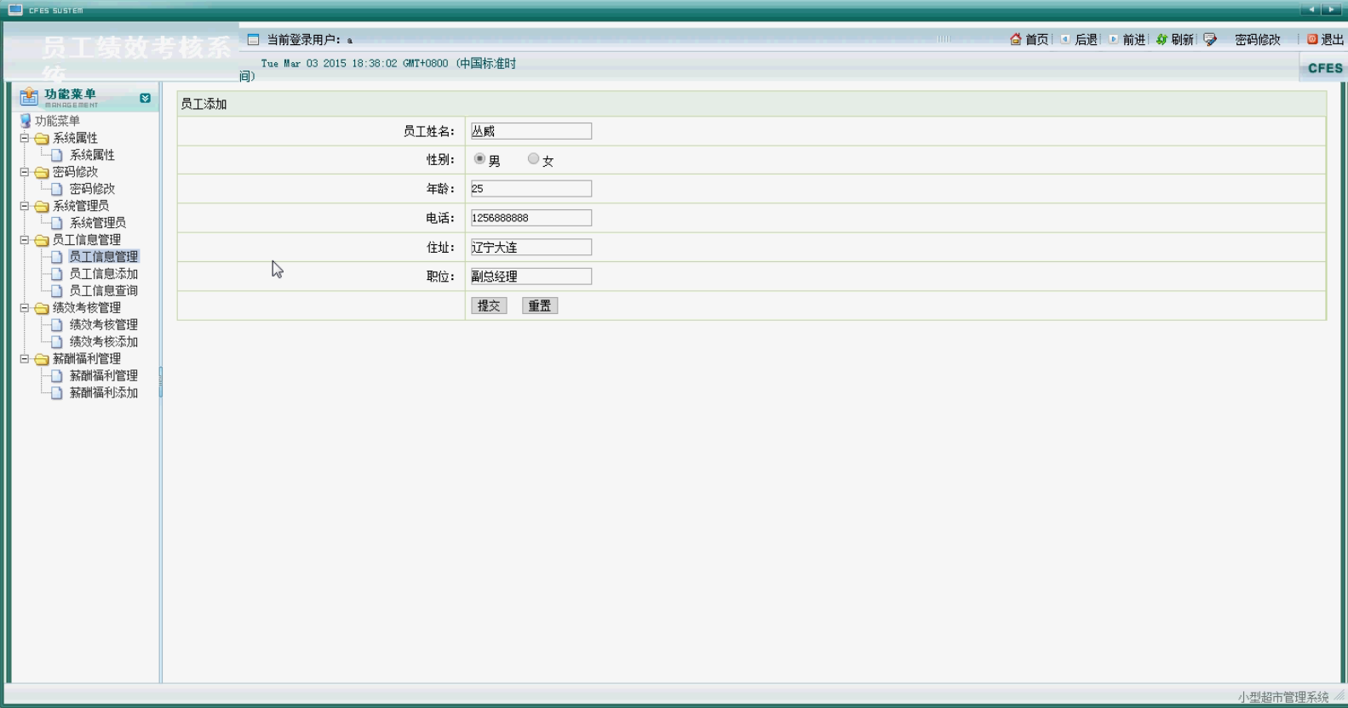
Task: Click the 前进 forward link
Action: [x=1133, y=40]
